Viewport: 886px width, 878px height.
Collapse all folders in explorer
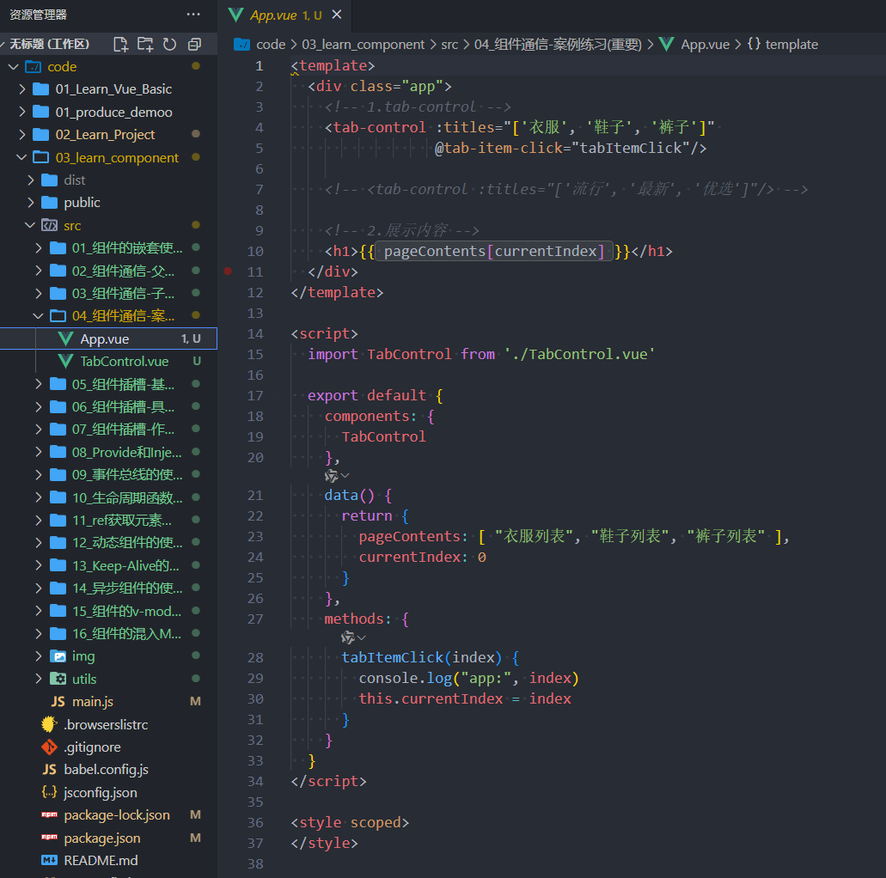pos(194,44)
